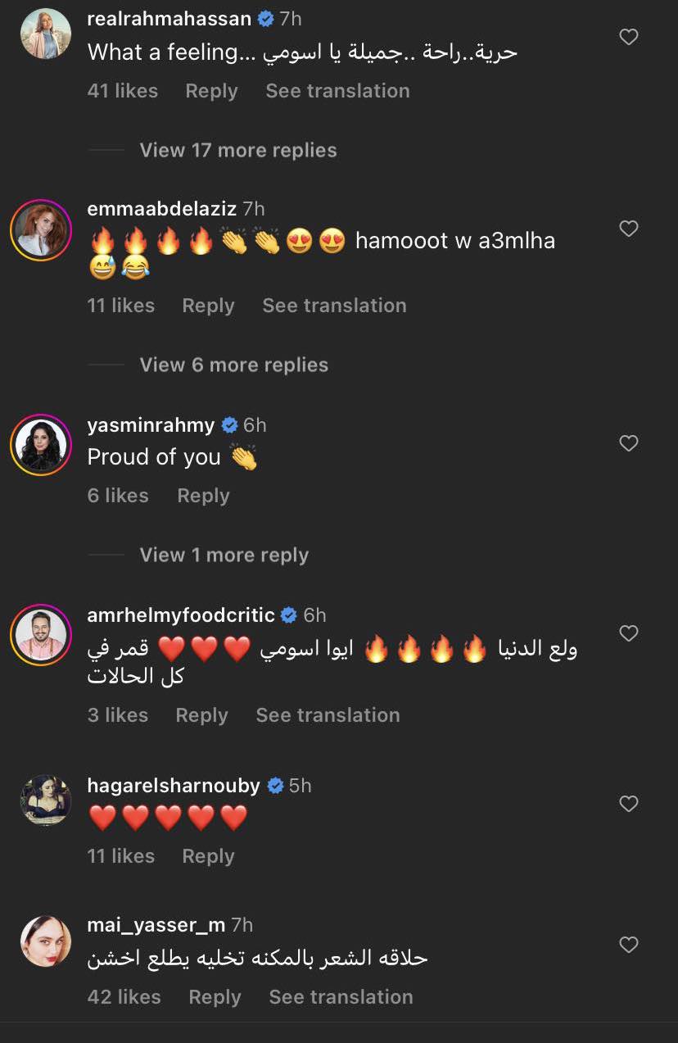Image resolution: width=678 pixels, height=1043 pixels.
Task: Open amrhelmyfoodcritic's avatar story ring
Action: point(41,635)
